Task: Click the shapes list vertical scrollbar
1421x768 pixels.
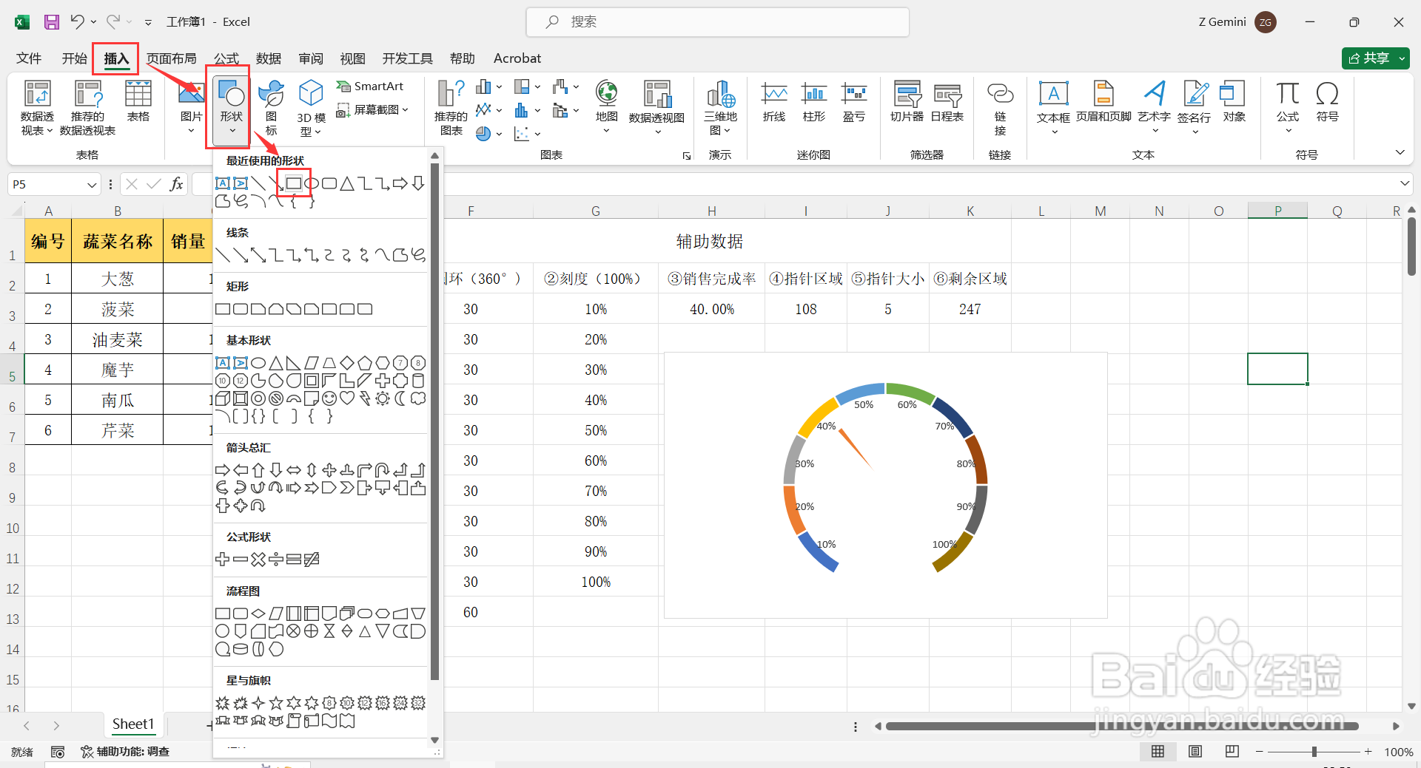Action: click(435, 421)
